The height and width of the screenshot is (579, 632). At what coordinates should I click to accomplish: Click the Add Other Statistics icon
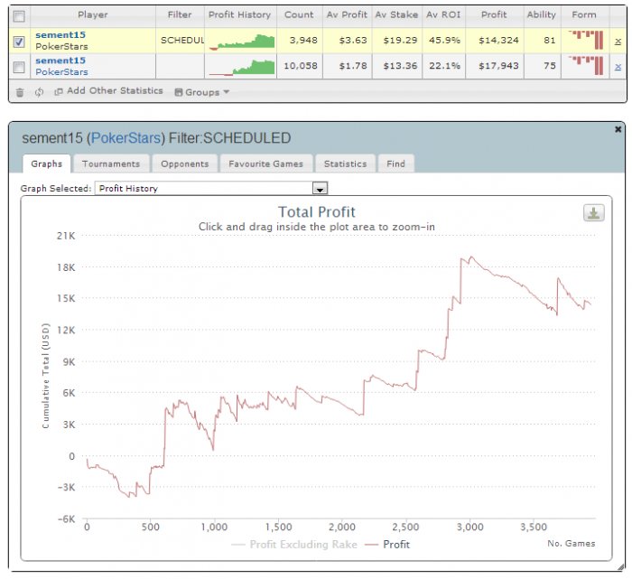(59, 92)
